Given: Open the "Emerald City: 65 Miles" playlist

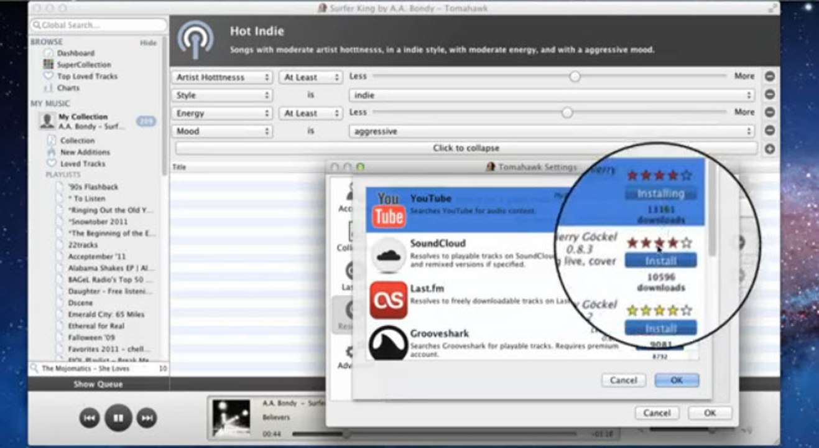Looking at the screenshot, I should point(106,315).
